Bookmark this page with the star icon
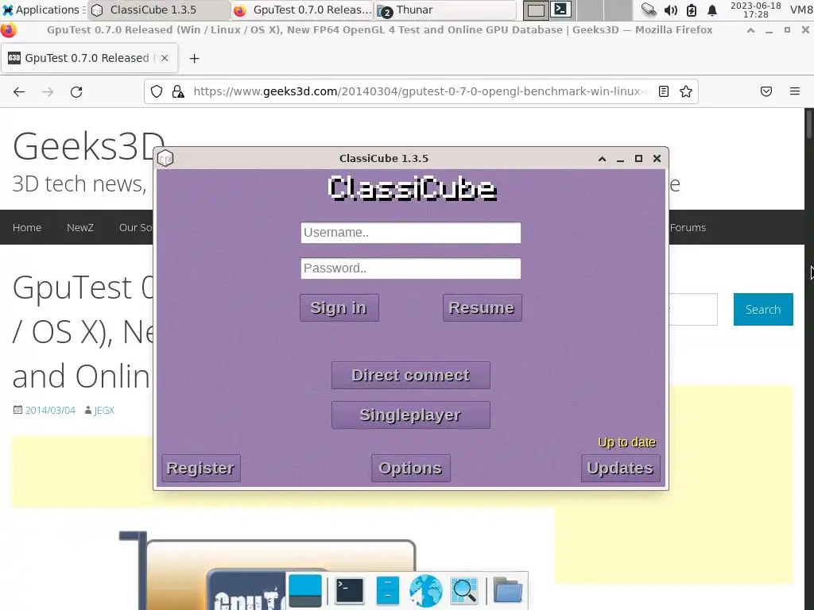This screenshot has height=610, width=814. 686,92
